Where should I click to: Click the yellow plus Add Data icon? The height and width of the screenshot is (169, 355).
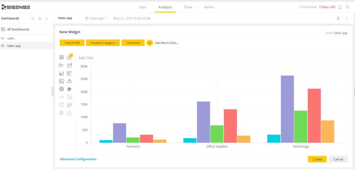coord(149,43)
